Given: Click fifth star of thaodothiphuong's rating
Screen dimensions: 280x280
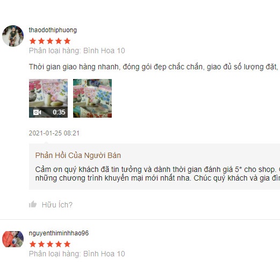Looking at the screenshot, I should click(67, 41).
